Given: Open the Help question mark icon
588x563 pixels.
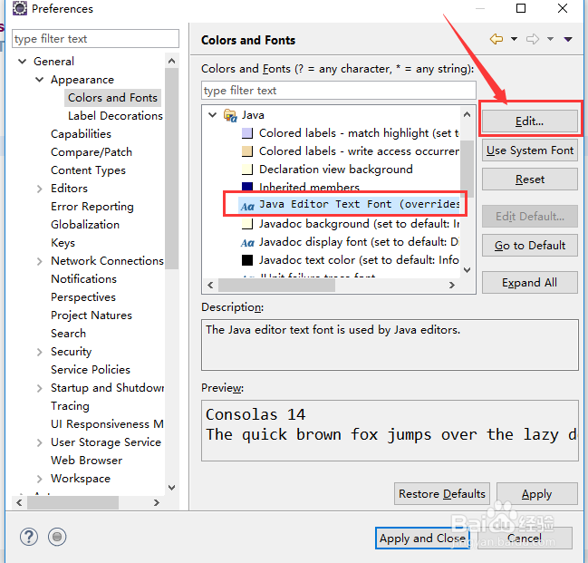Looking at the screenshot, I should coord(29,537).
